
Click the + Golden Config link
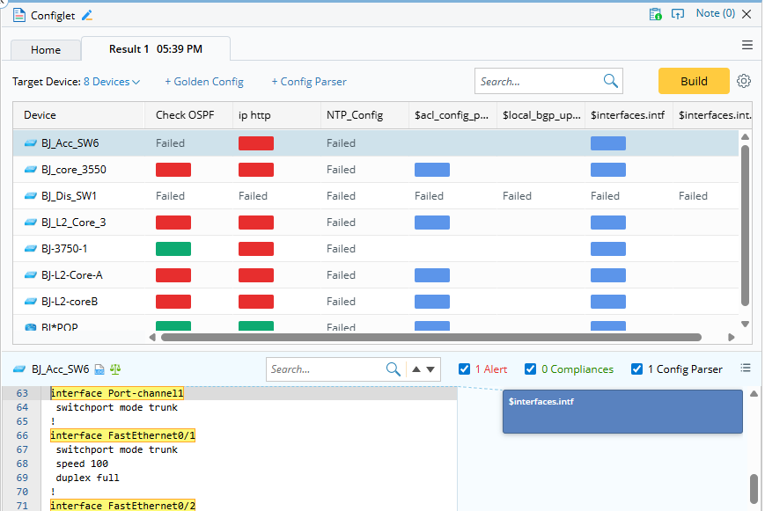tap(204, 82)
